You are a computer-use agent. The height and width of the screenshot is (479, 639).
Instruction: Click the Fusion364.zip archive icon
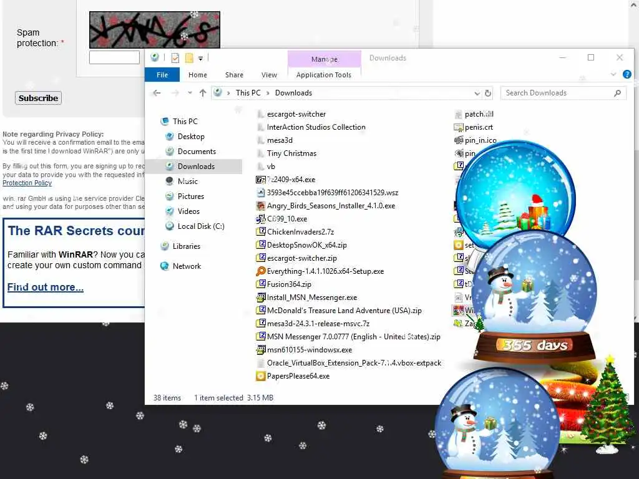[260, 284]
